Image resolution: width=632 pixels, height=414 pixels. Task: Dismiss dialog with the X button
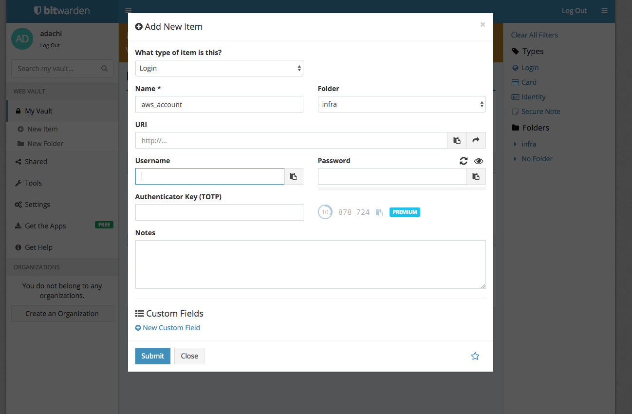pos(483,24)
